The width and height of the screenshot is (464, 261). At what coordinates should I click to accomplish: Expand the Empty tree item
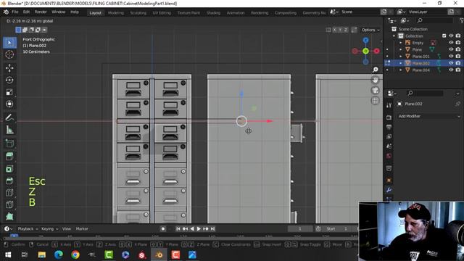[401, 43]
